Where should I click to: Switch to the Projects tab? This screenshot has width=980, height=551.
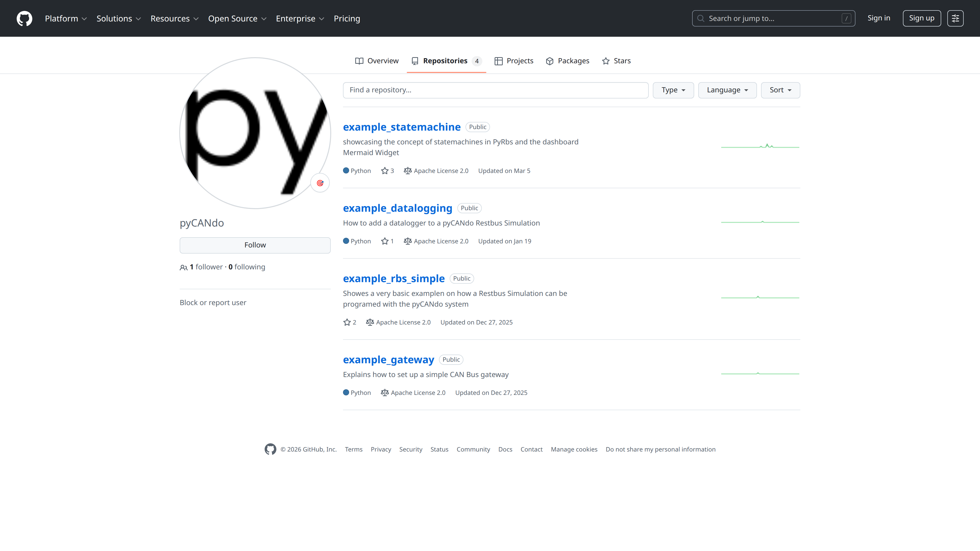513,61
